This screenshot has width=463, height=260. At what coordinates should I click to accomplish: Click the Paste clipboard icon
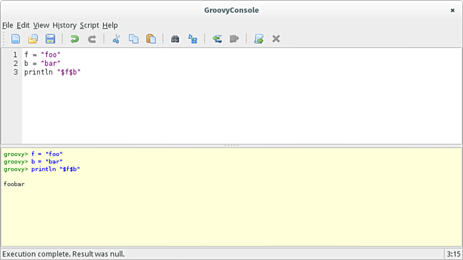coord(151,39)
